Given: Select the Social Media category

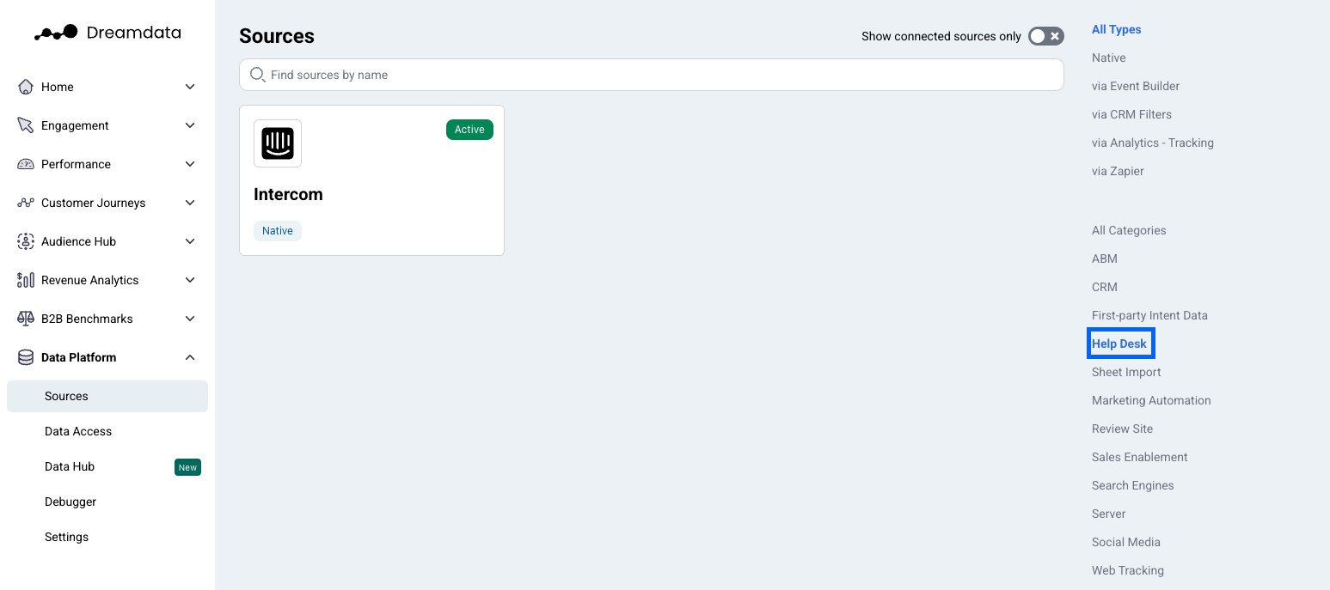Looking at the screenshot, I should (x=1126, y=542).
